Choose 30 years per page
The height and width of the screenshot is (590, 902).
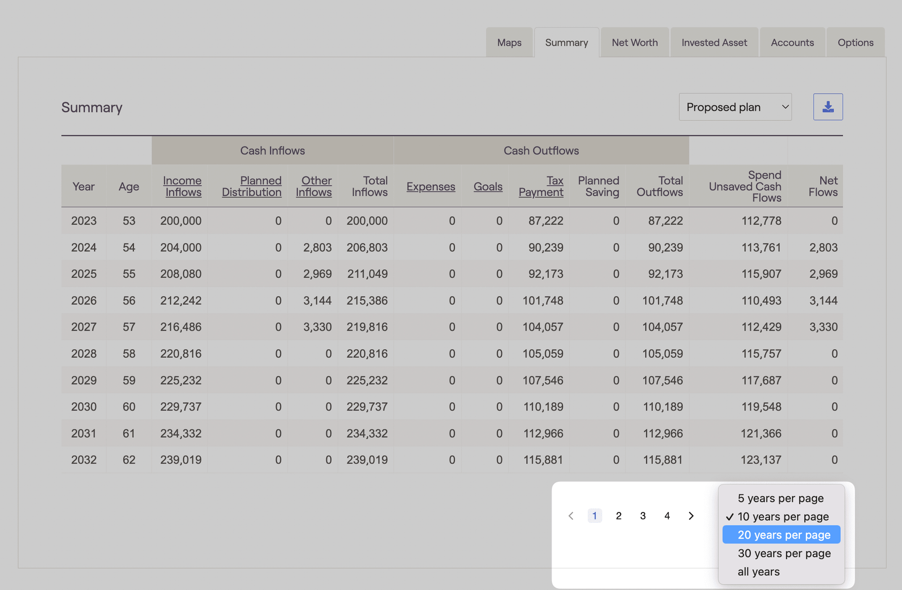click(x=784, y=553)
